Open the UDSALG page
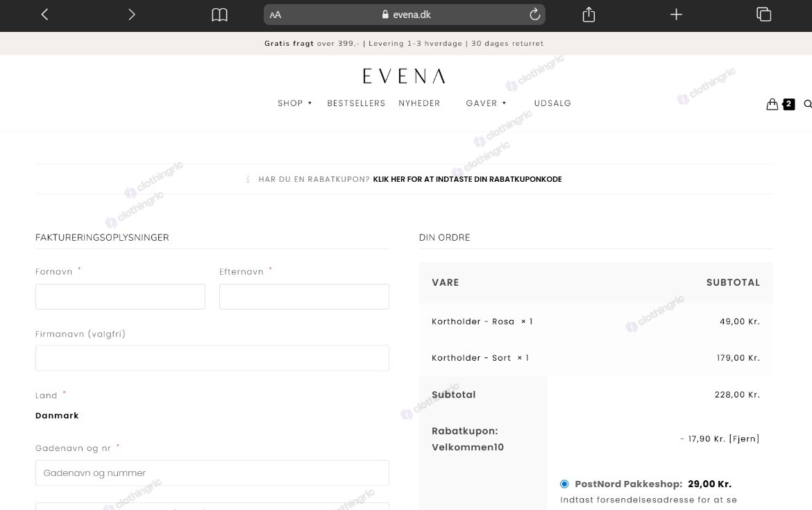 pyautogui.click(x=552, y=103)
